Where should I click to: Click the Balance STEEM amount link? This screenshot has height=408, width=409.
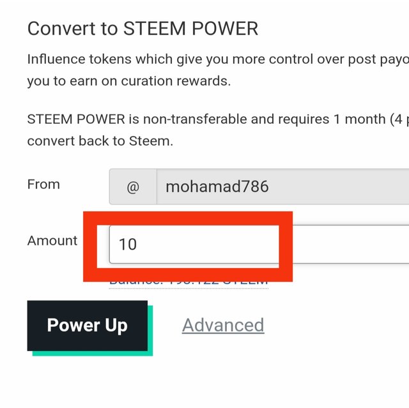point(189,282)
